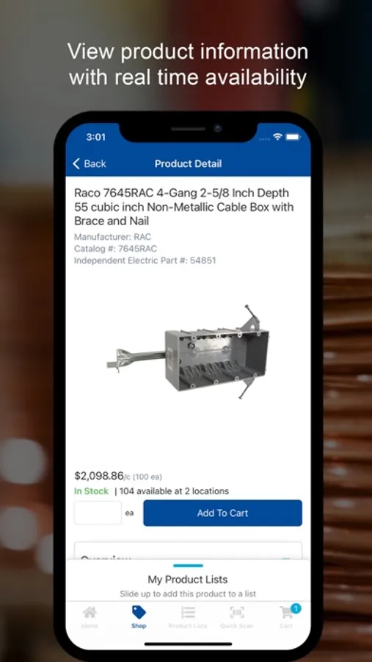Image resolution: width=372 pixels, height=662 pixels.
Task: Tap the My Product Lists heading
Action: (188, 580)
